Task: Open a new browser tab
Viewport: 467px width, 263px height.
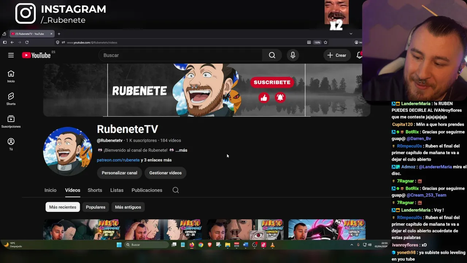Action: pyautogui.click(x=59, y=34)
